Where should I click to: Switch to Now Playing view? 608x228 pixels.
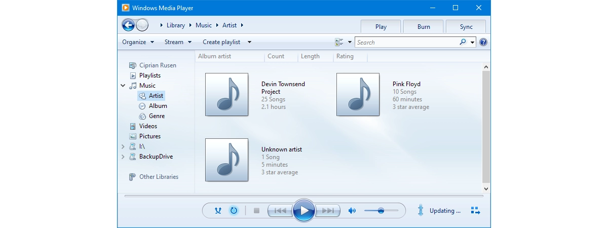475,210
